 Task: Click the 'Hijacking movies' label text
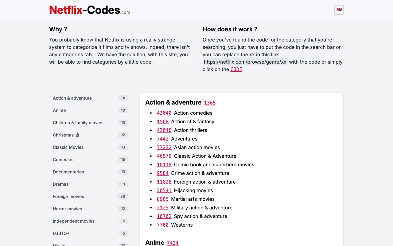coord(193,190)
